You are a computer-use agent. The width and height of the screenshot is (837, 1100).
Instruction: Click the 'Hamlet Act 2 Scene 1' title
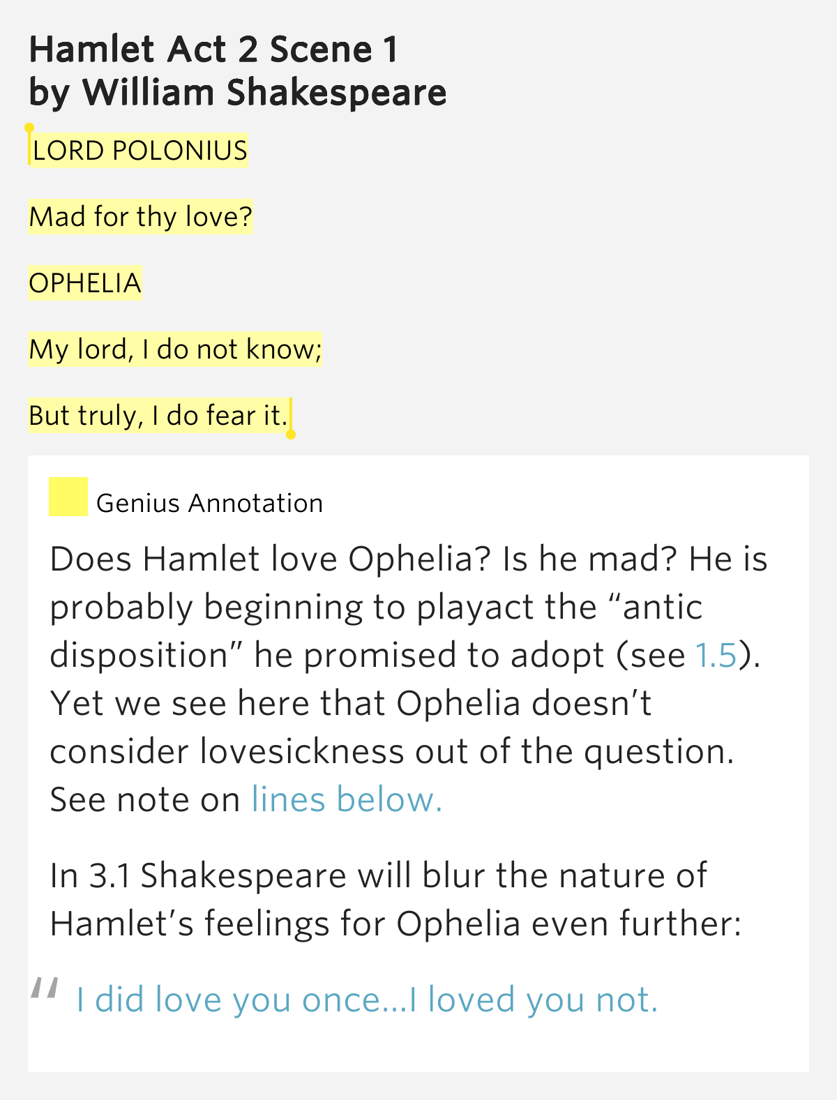(213, 49)
